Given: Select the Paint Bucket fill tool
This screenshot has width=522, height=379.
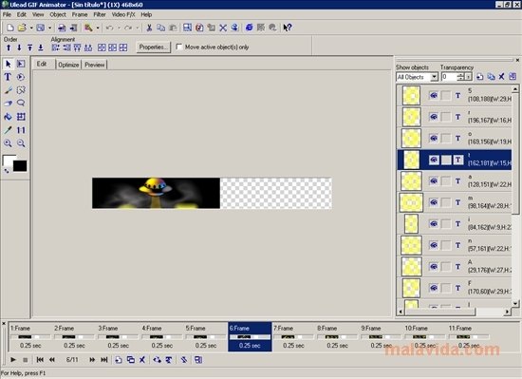Looking at the screenshot, I should pyautogui.click(x=8, y=117).
